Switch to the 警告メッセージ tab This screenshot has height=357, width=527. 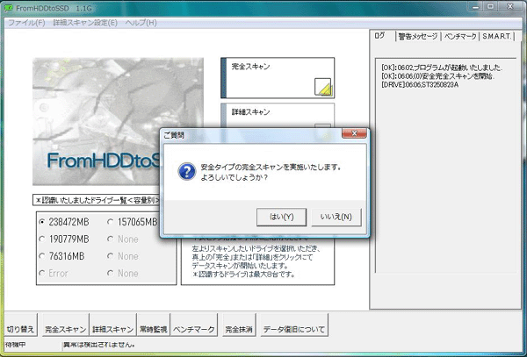[x=418, y=37]
